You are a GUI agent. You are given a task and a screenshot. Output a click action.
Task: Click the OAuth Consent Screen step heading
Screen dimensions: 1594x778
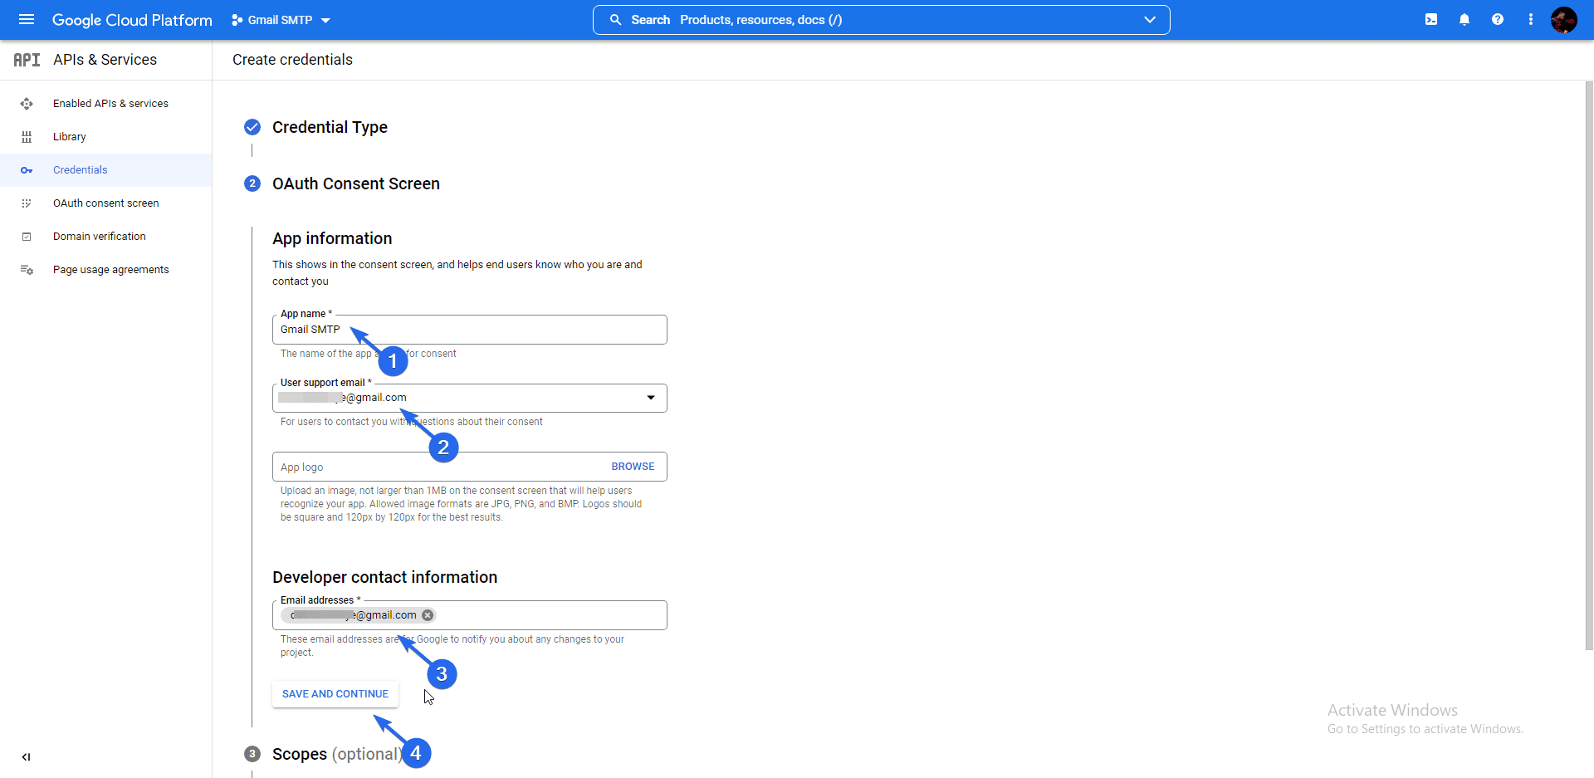tap(356, 183)
